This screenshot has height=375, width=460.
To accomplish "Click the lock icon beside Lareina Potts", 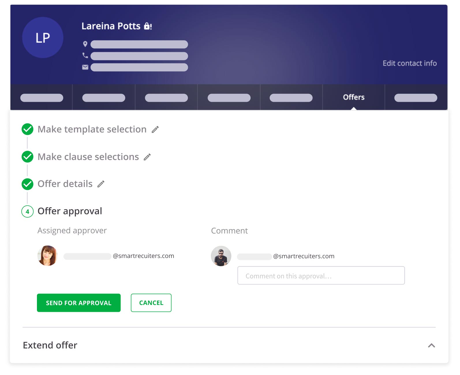I will [147, 26].
